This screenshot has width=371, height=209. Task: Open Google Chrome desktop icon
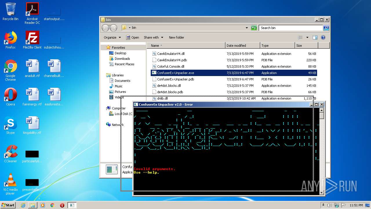coord(10,70)
